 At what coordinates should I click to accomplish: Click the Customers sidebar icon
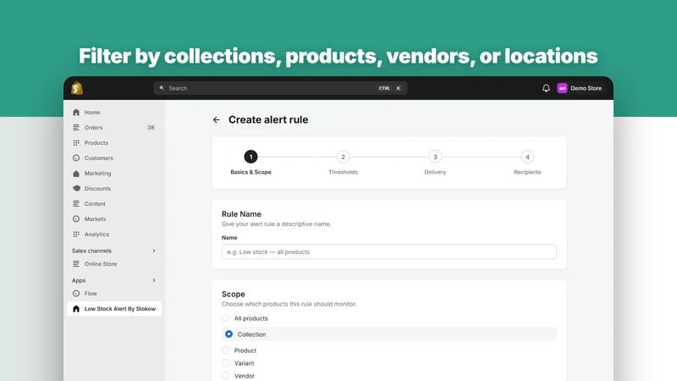click(76, 158)
